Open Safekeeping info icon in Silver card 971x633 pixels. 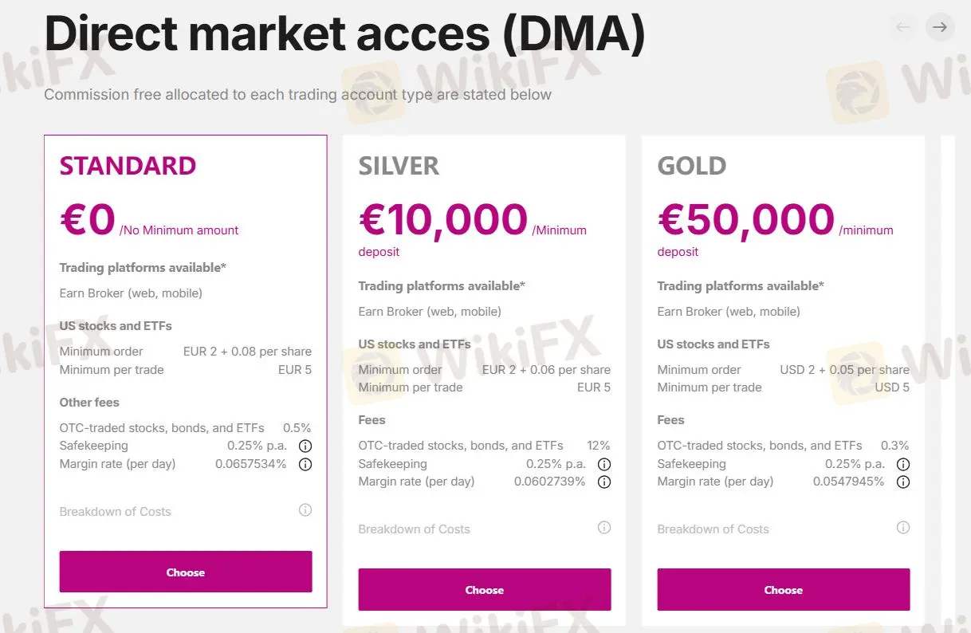coord(604,464)
